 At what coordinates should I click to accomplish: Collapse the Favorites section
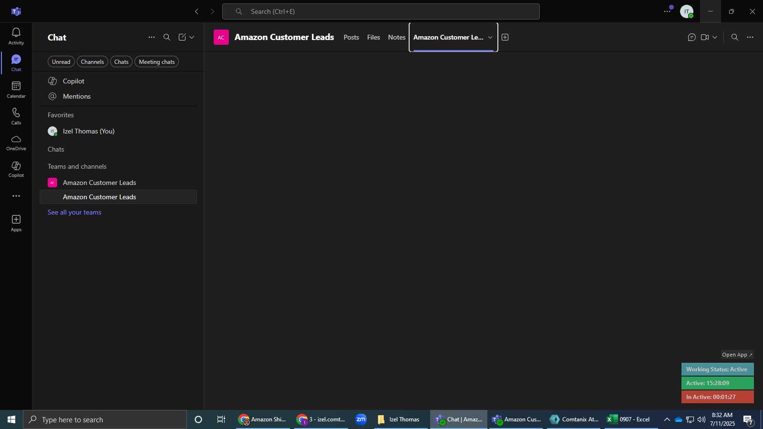(61, 115)
